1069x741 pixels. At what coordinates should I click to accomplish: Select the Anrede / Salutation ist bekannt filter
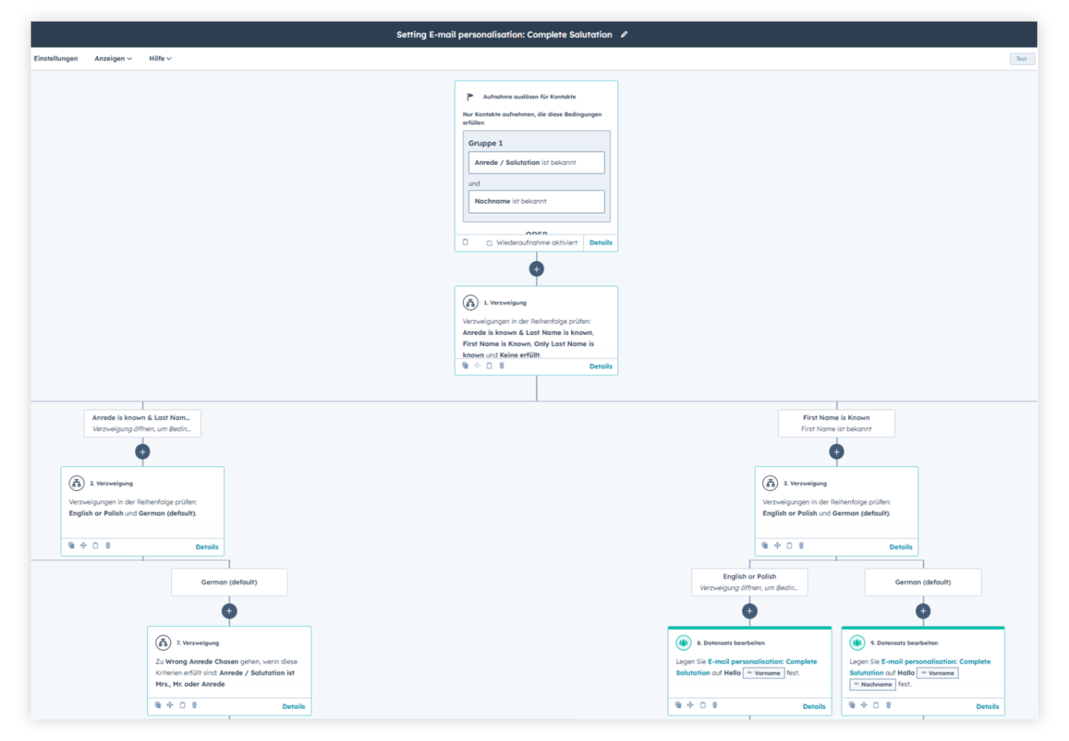(536, 163)
